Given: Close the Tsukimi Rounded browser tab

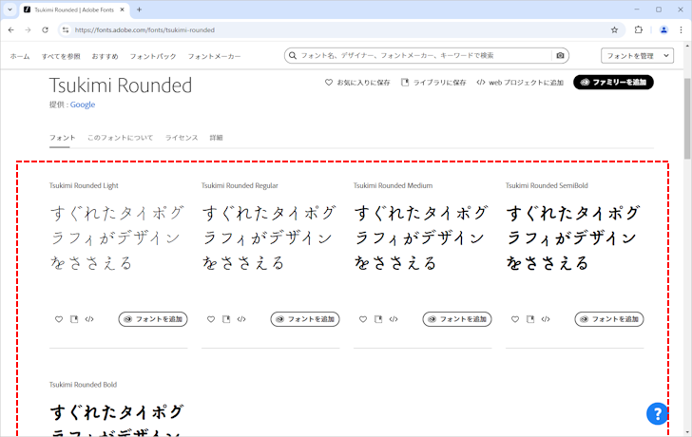Looking at the screenshot, I should pos(123,9).
